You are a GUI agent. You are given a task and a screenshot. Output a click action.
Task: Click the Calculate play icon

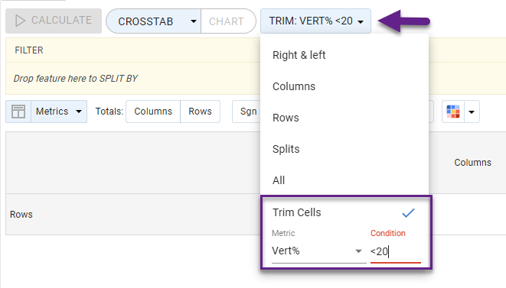click(x=21, y=21)
